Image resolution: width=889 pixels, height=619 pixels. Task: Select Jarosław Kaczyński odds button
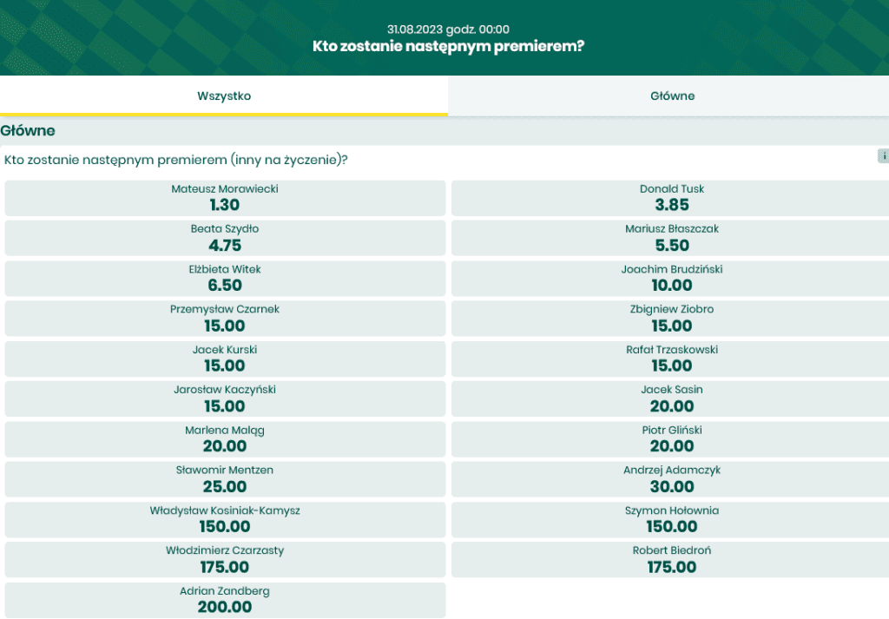tap(225, 399)
